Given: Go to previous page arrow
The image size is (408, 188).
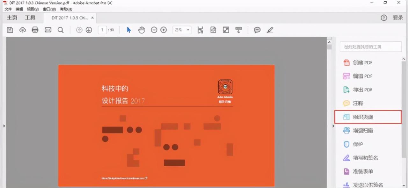Looking at the screenshot, I should [79, 30].
